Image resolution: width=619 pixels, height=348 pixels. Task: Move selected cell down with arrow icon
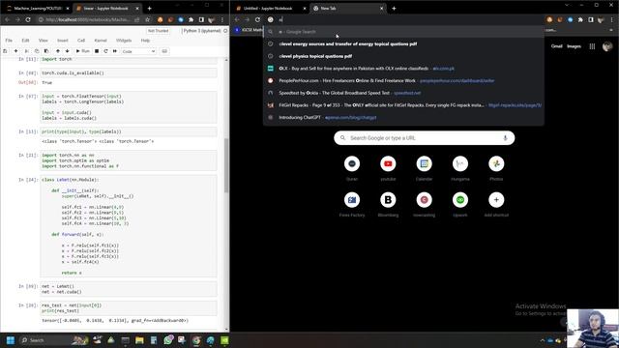tap(67, 51)
